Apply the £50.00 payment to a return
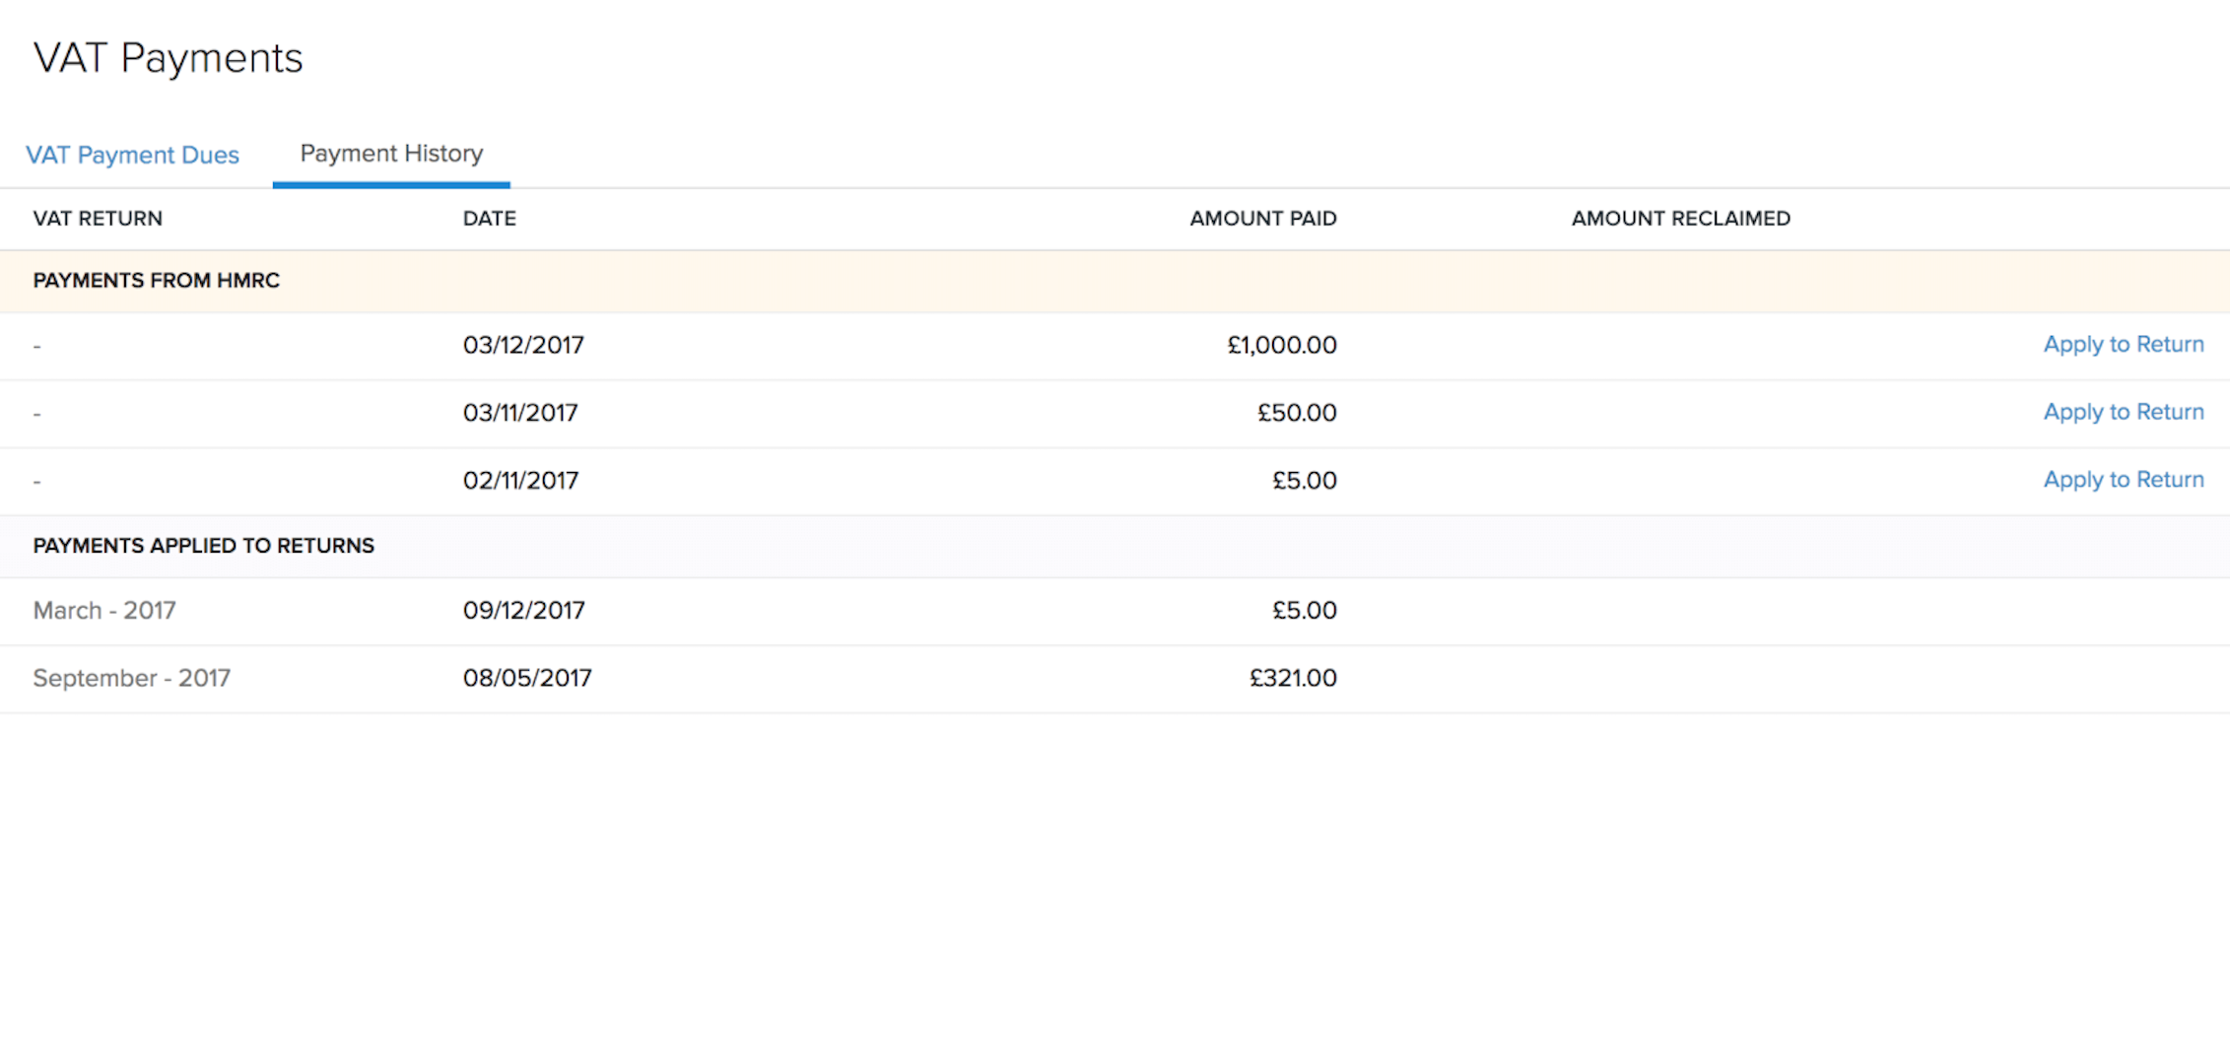Viewport: 2230px width, 1060px height. (x=2124, y=412)
